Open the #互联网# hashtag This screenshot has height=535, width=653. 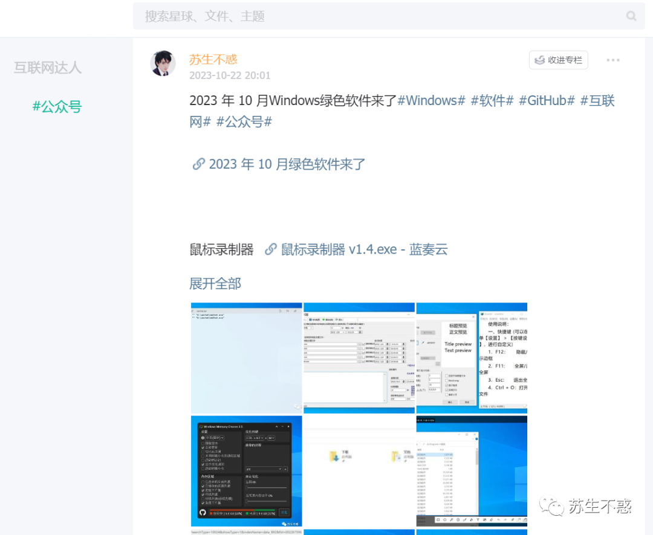[597, 101]
